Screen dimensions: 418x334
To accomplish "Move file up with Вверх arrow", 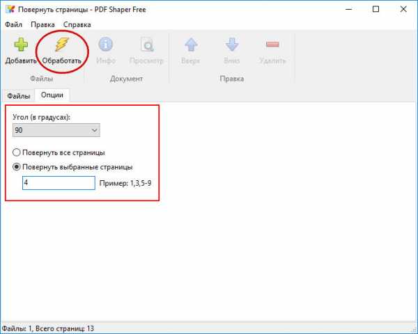I will pyautogui.click(x=191, y=45).
